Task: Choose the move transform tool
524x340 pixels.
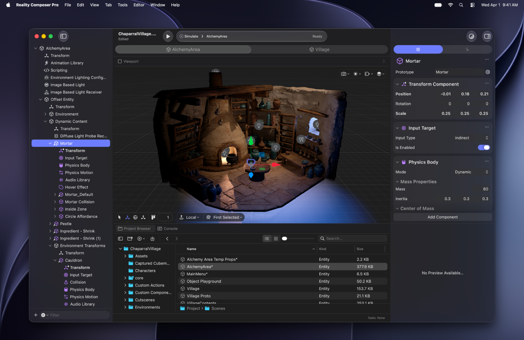Action: [127, 217]
